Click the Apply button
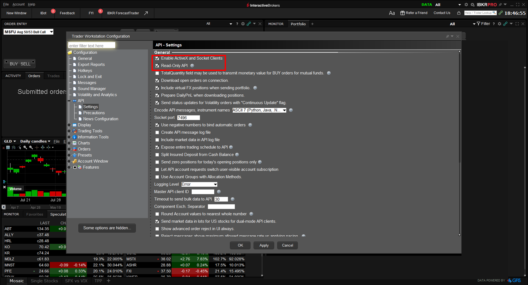This screenshot has height=285, width=528. (x=264, y=245)
